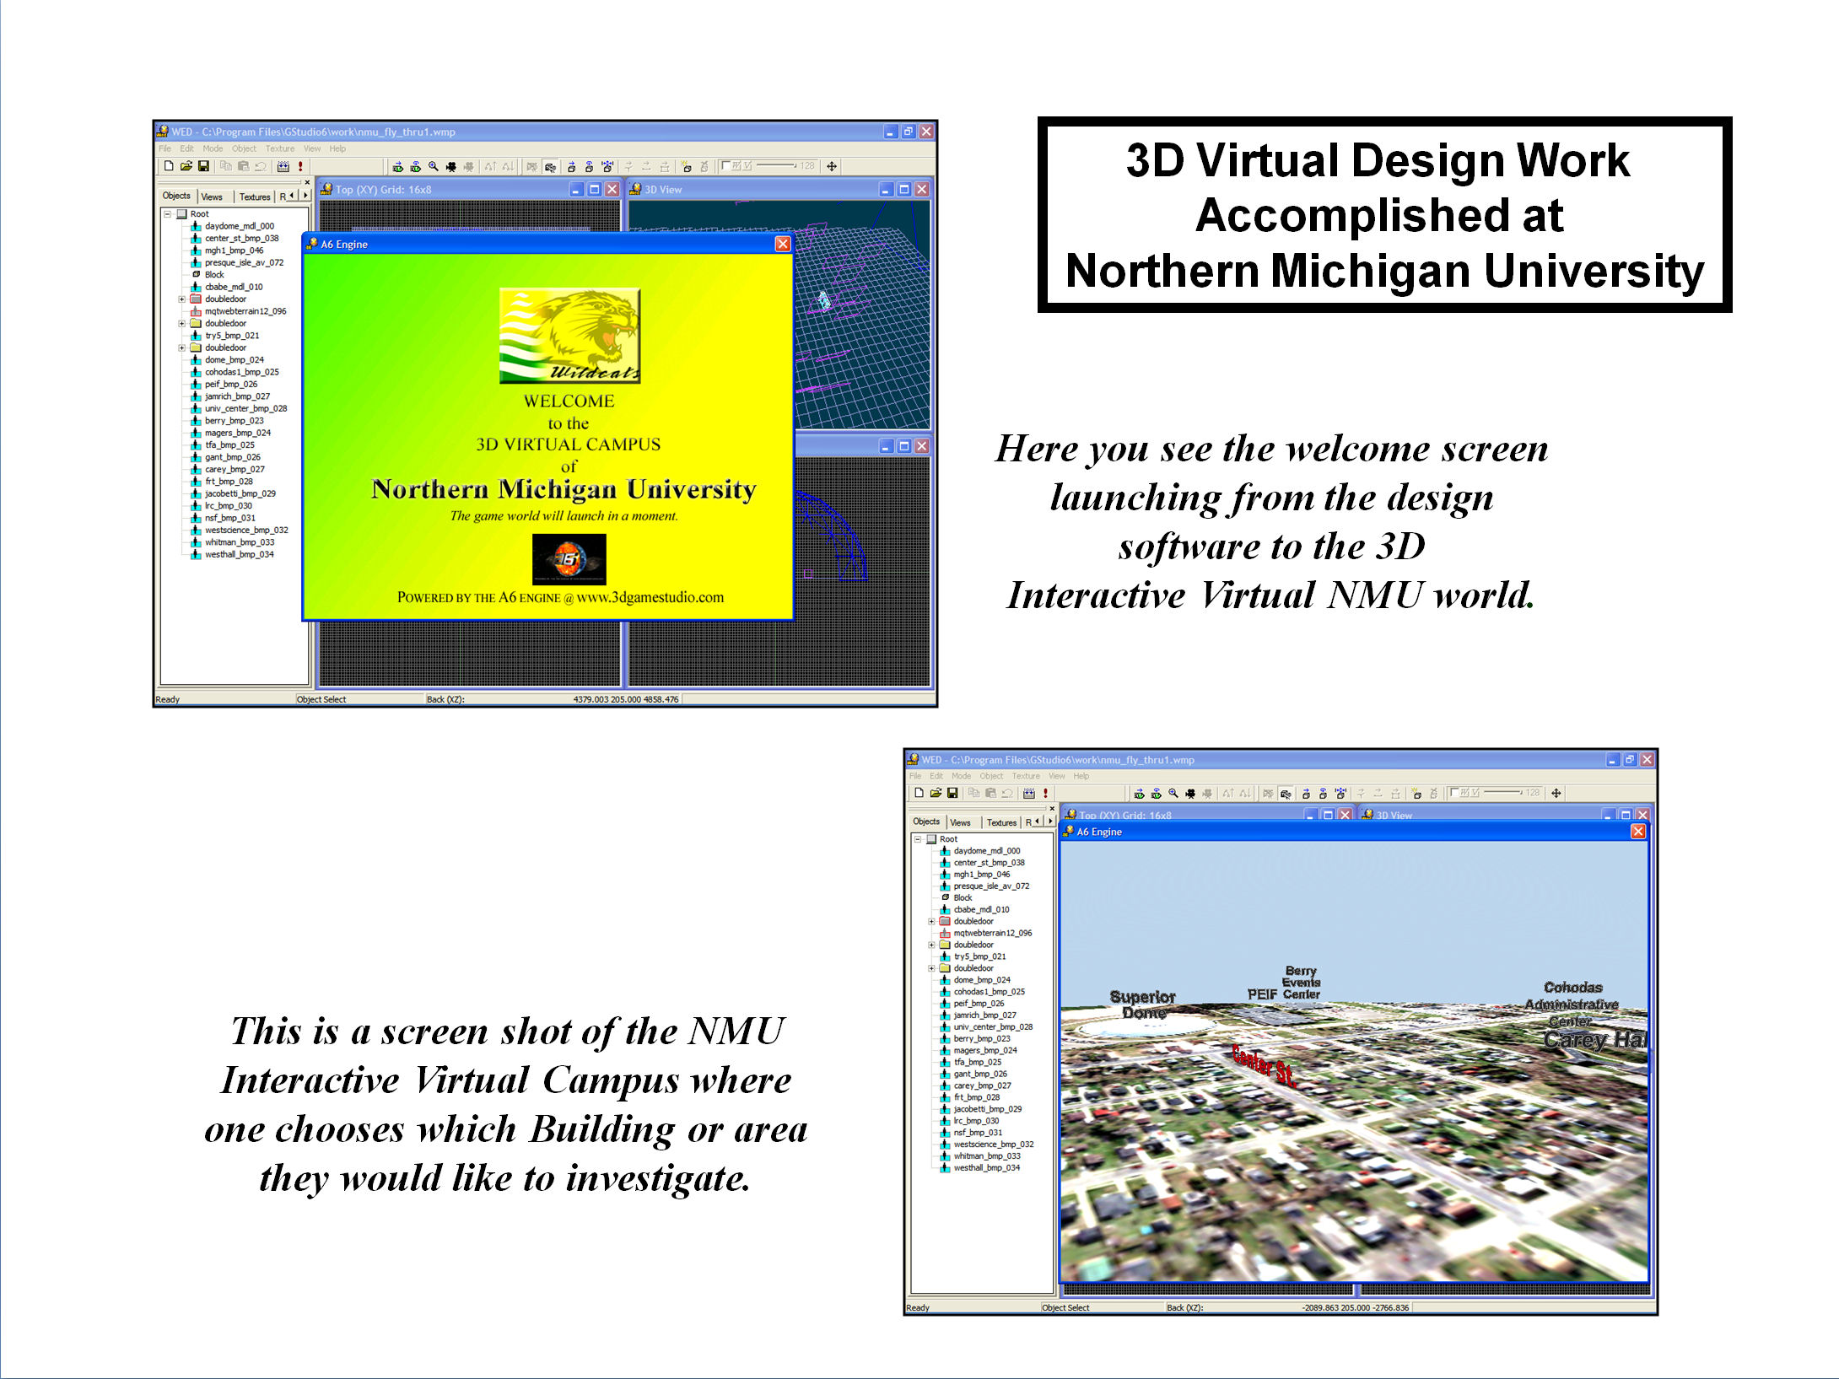Click the Open file icon in the upper WED window
This screenshot has width=1839, height=1379.
(186, 166)
